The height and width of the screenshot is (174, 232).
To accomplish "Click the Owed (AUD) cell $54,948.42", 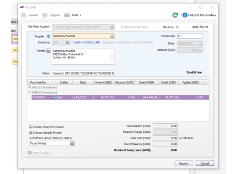I will point(146,97).
